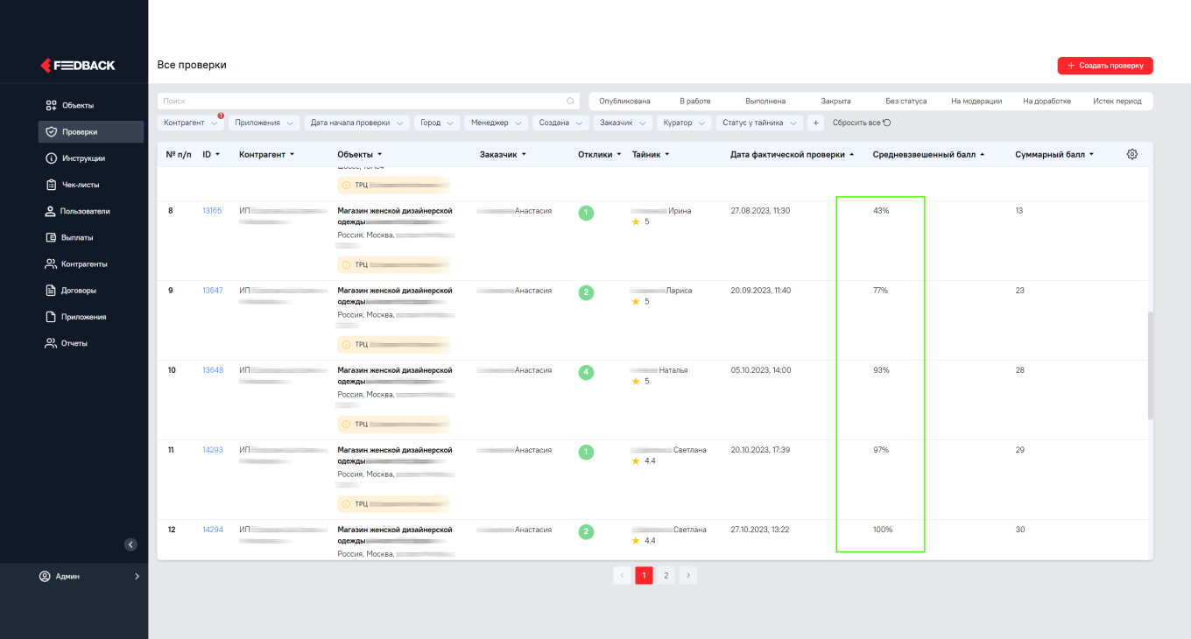
Task: Sort by Средневзвешенный балл column
Action: pos(928,155)
